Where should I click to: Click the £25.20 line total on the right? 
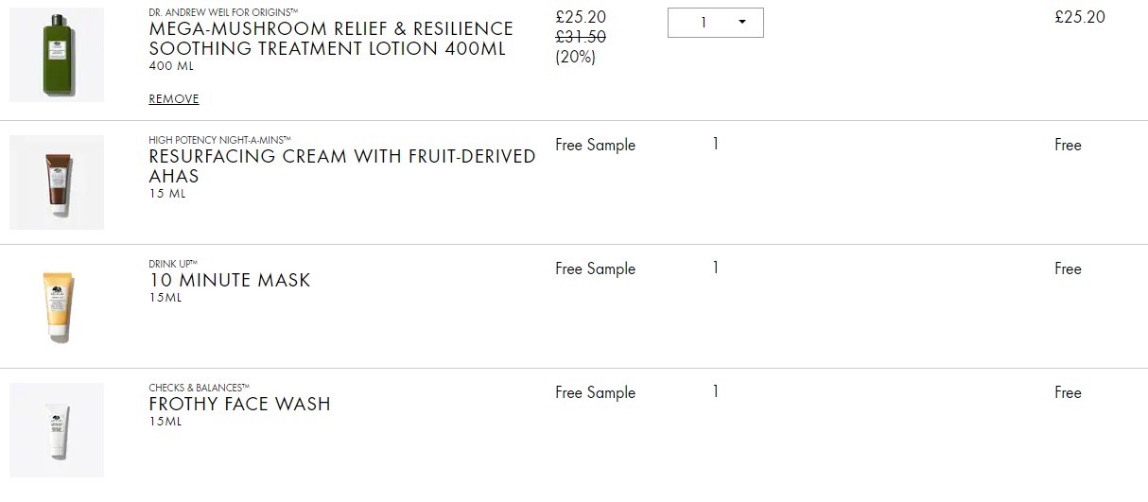click(1080, 17)
